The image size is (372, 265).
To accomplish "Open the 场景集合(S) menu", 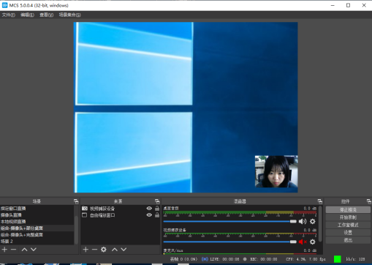I will [69, 15].
